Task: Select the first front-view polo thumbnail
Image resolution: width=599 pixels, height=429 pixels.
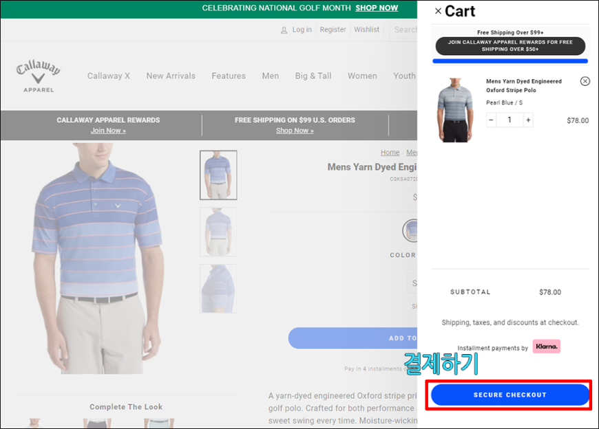Action: coord(218,175)
